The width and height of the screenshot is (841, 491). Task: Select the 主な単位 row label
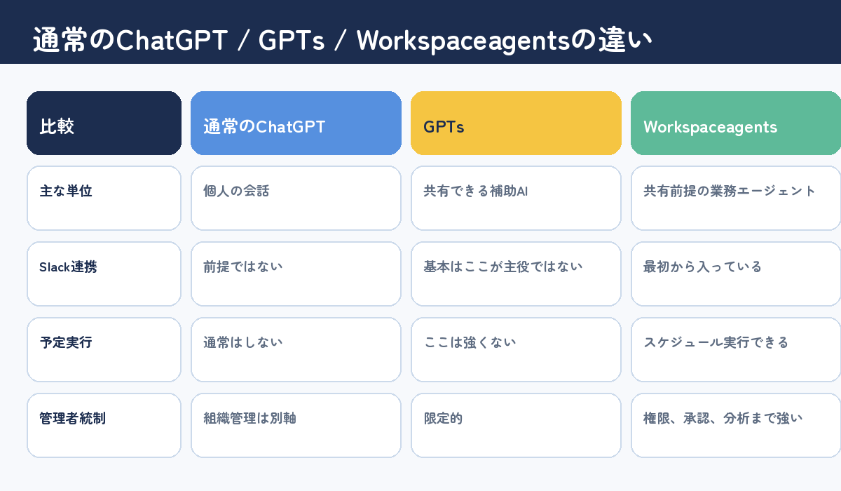104,198
